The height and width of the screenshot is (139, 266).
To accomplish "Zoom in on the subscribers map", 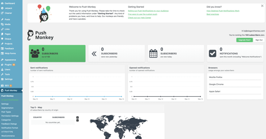I will point(78,118).
